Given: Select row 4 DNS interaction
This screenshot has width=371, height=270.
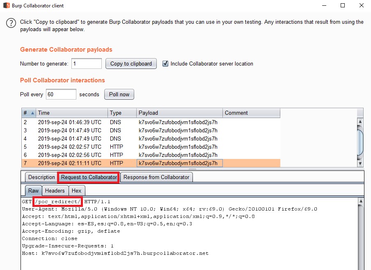Looking at the screenshot, I should [x=151, y=138].
